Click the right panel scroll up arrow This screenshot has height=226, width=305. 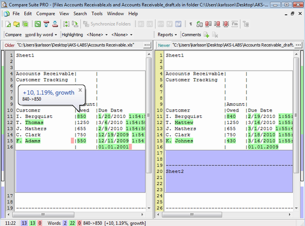tap(297, 54)
